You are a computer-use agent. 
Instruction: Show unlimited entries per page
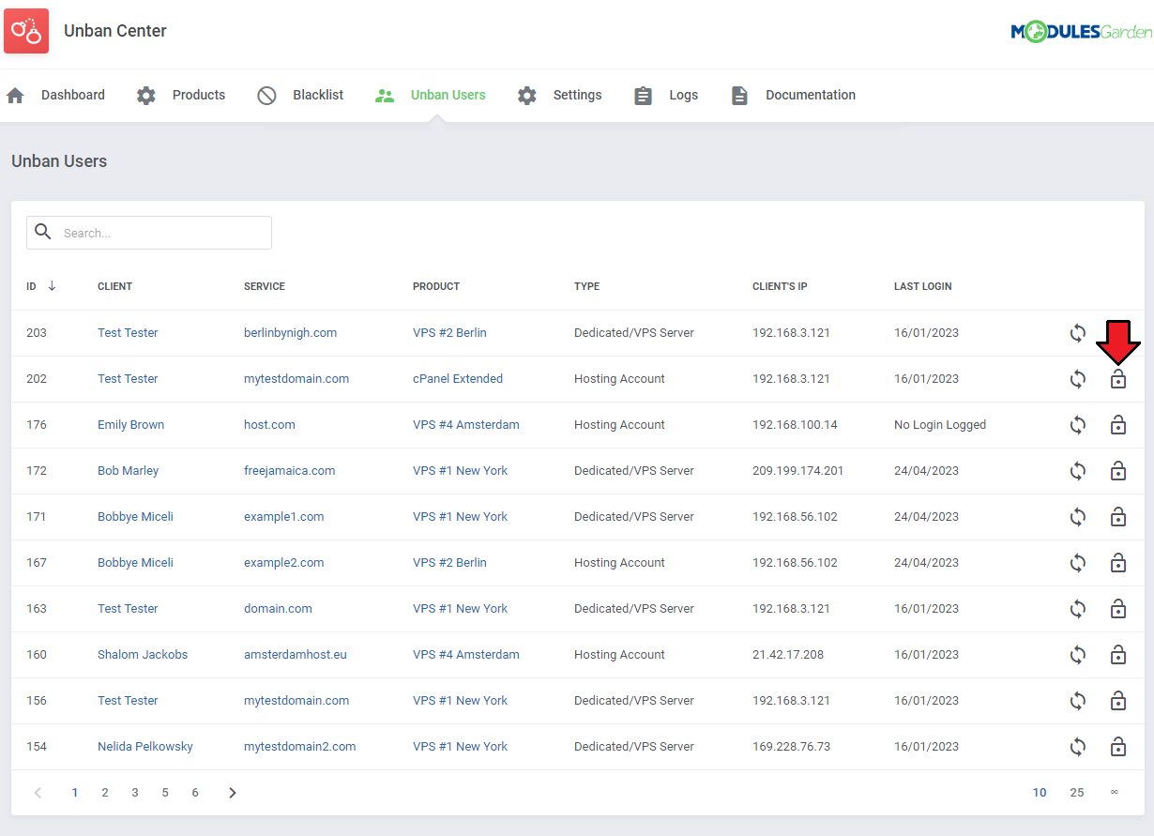click(x=1115, y=793)
